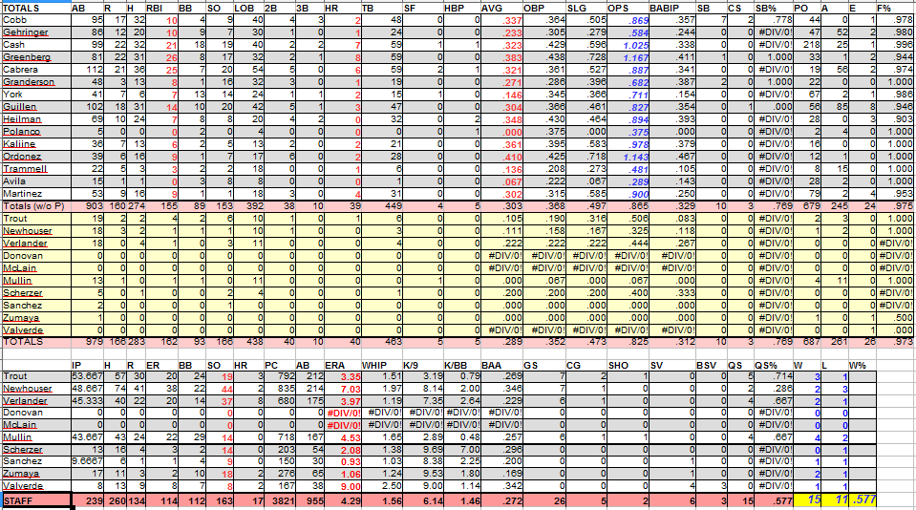Click the Gehringer name cell

pyautogui.click(x=36, y=32)
